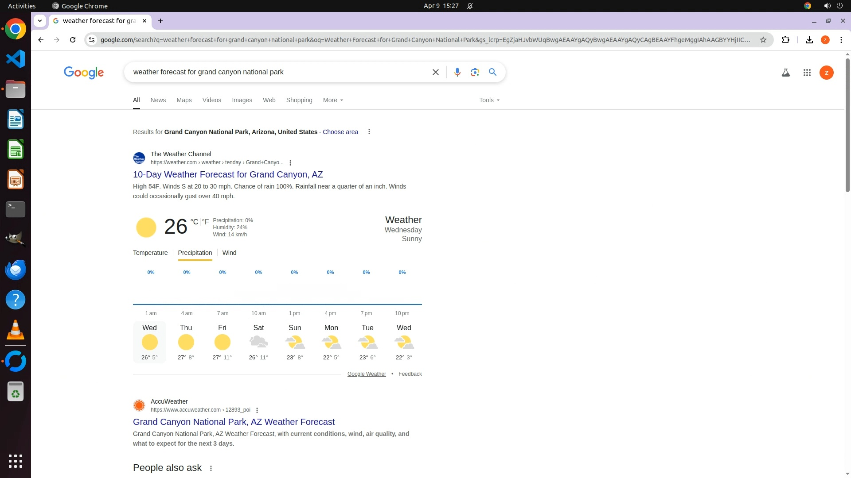Open Search Labs flask icon
851x478 pixels.
click(x=785, y=73)
